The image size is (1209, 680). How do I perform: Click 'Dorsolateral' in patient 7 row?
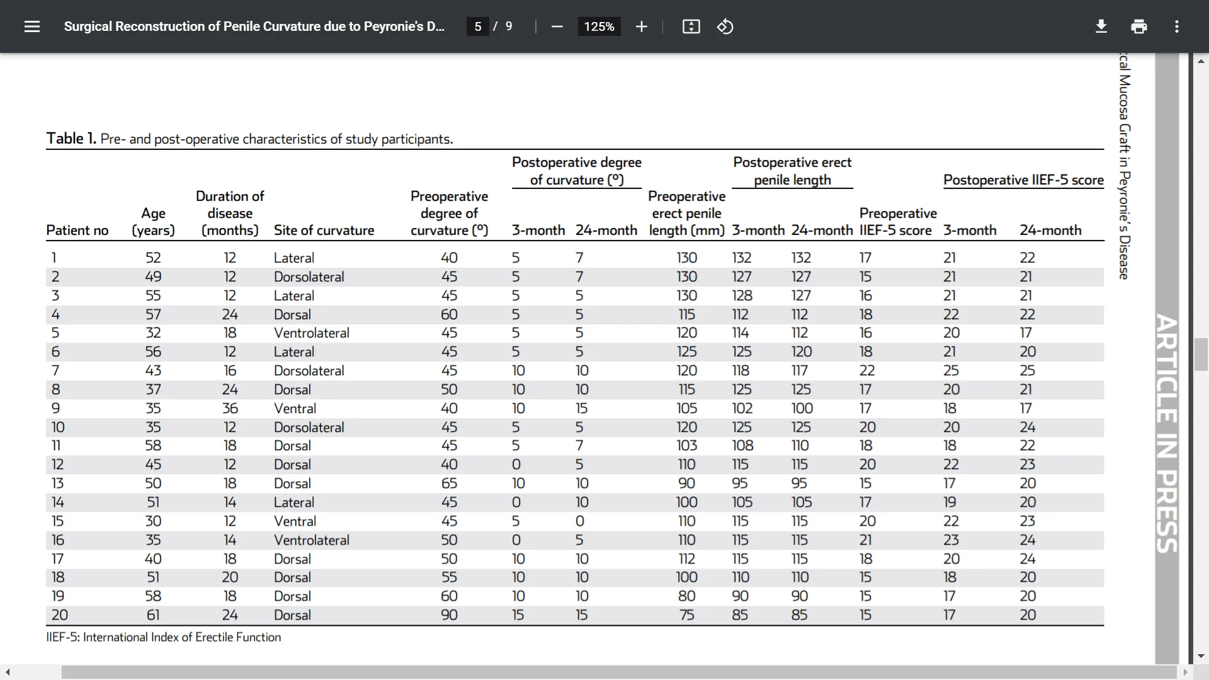click(x=309, y=371)
